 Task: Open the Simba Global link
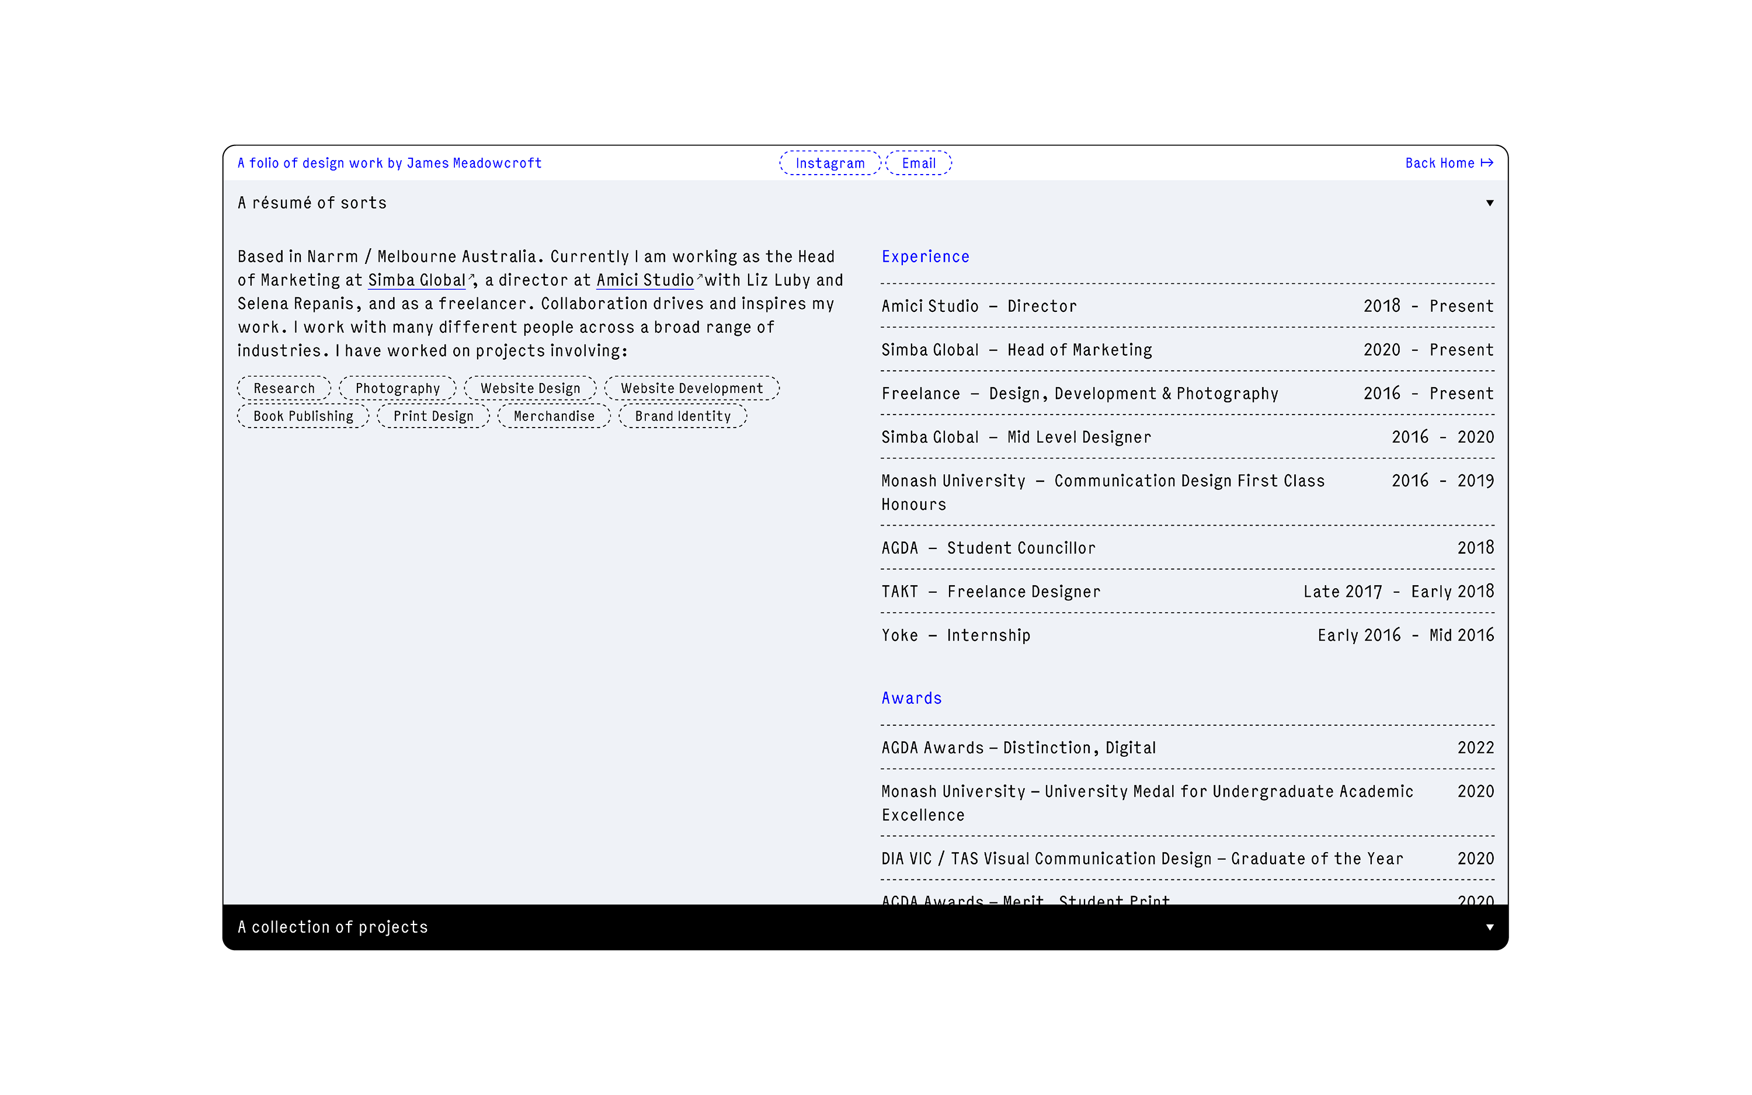click(x=416, y=280)
